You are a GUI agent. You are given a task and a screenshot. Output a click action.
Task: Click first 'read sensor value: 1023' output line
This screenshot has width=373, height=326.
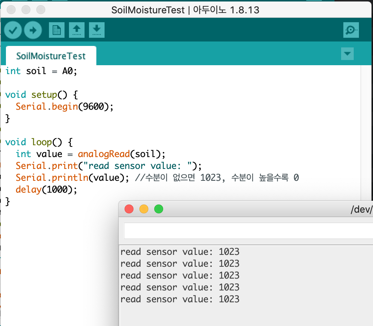(x=180, y=252)
